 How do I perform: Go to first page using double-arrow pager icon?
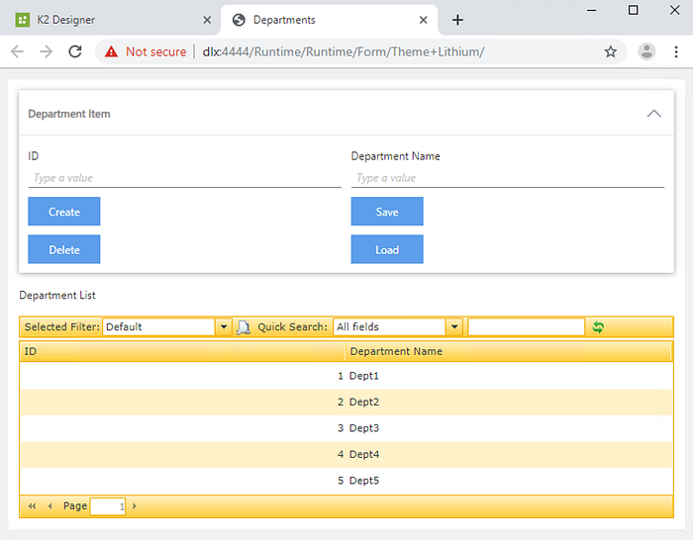[32, 506]
